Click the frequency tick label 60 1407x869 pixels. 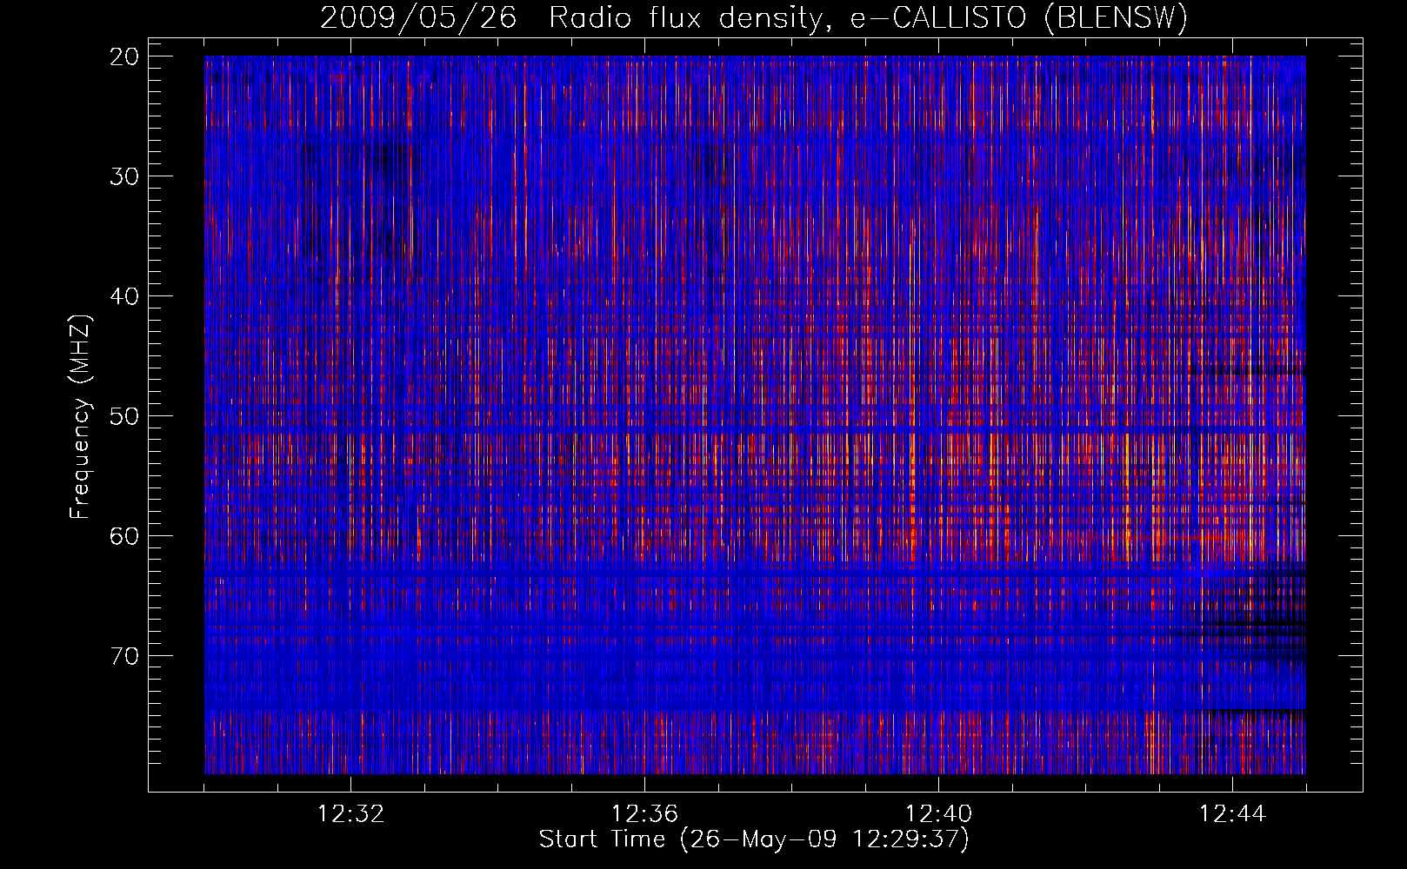click(125, 536)
